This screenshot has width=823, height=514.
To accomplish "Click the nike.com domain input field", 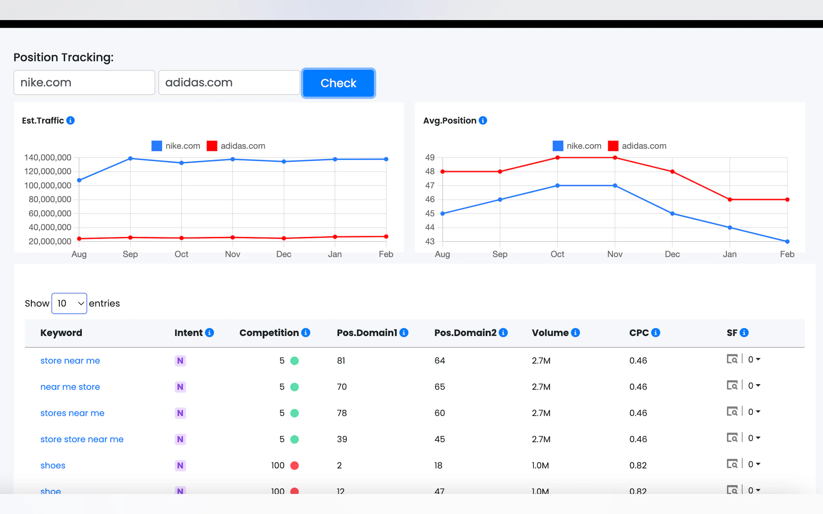I will point(84,83).
